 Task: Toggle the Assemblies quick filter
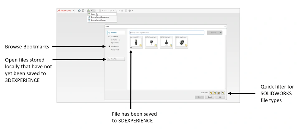215,93
